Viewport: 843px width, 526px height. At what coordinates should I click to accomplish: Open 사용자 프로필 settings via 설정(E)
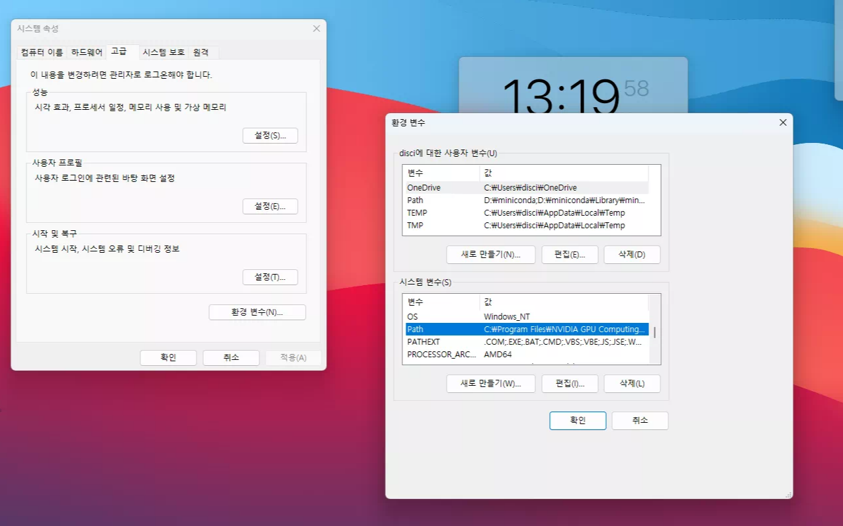click(x=270, y=206)
